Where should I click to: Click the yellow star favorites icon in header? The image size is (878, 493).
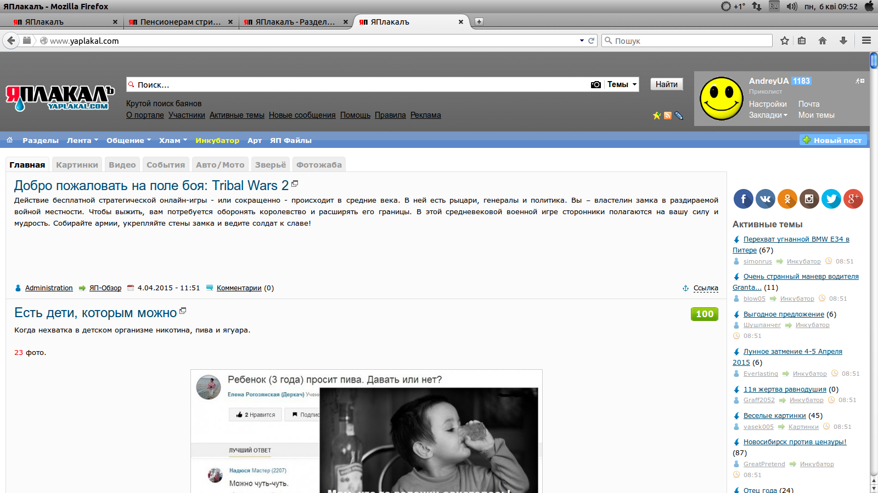pos(657,116)
